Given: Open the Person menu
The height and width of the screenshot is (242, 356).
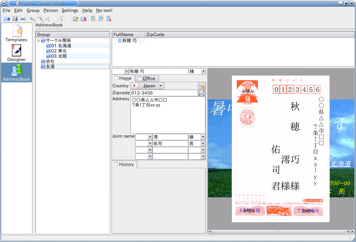Looking at the screenshot, I should pyautogui.click(x=51, y=10).
